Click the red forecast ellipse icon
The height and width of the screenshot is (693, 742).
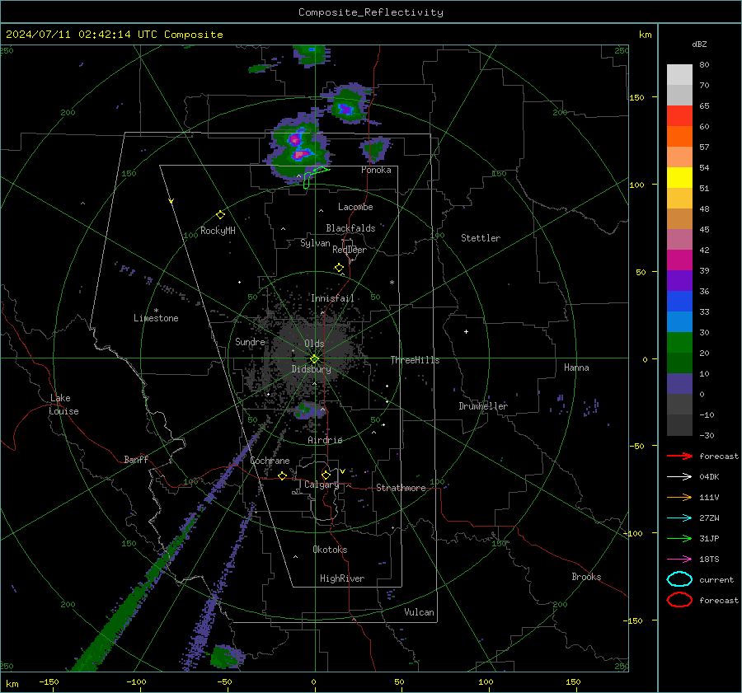pyautogui.click(x=679, y=600)
